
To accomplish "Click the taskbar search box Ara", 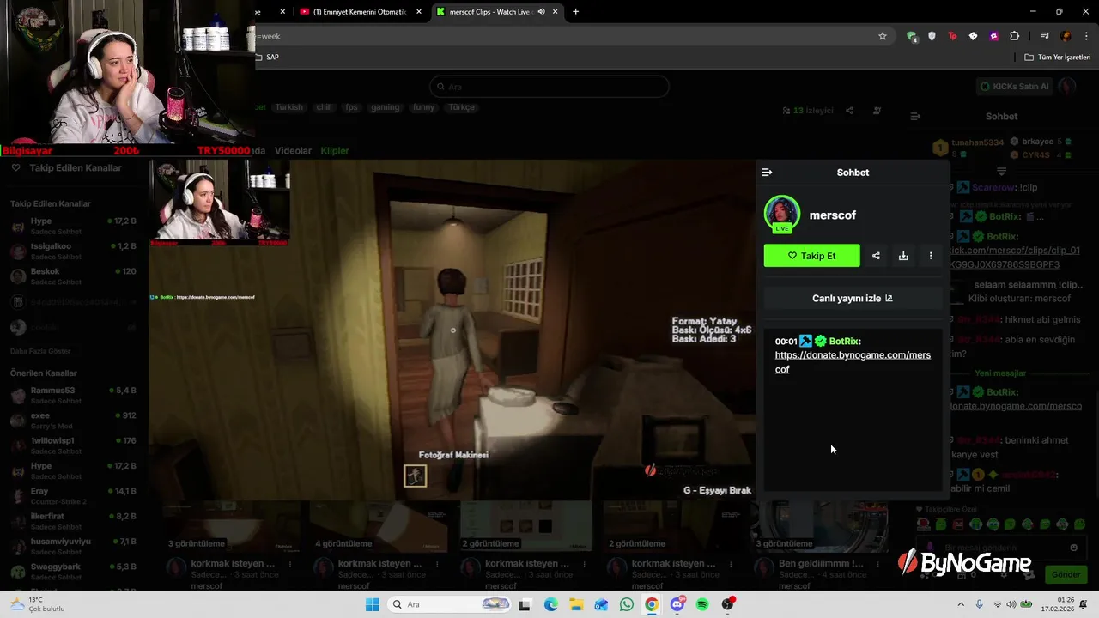I will [x=448, y=604].
